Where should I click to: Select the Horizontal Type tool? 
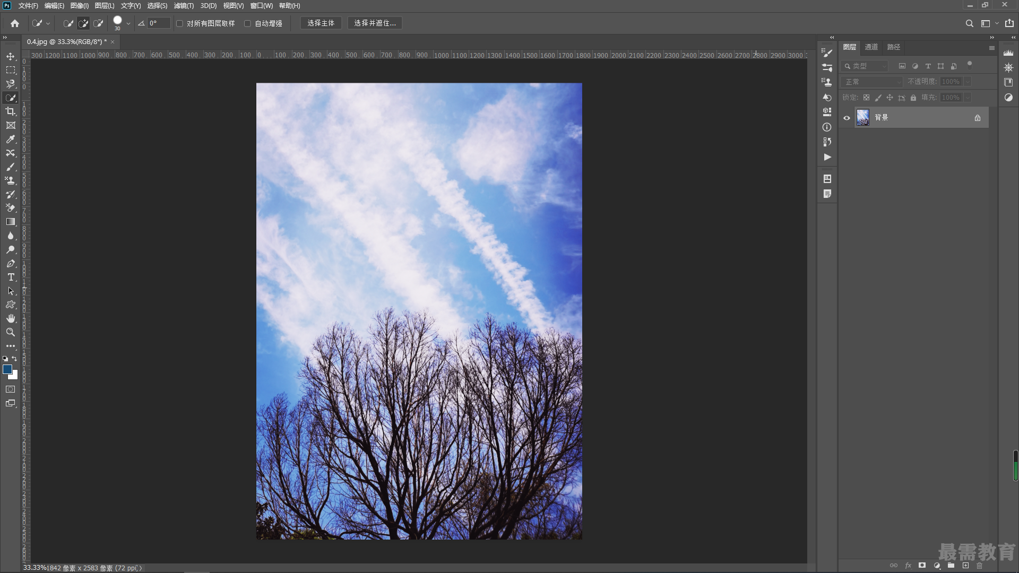11,277
